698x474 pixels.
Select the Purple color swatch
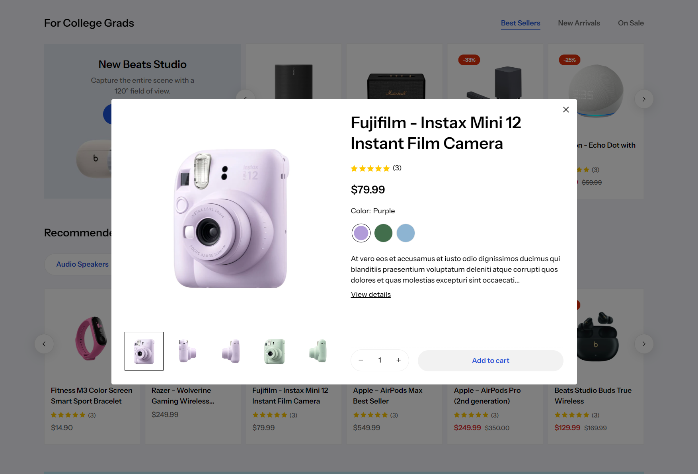[x=361, y=233]
